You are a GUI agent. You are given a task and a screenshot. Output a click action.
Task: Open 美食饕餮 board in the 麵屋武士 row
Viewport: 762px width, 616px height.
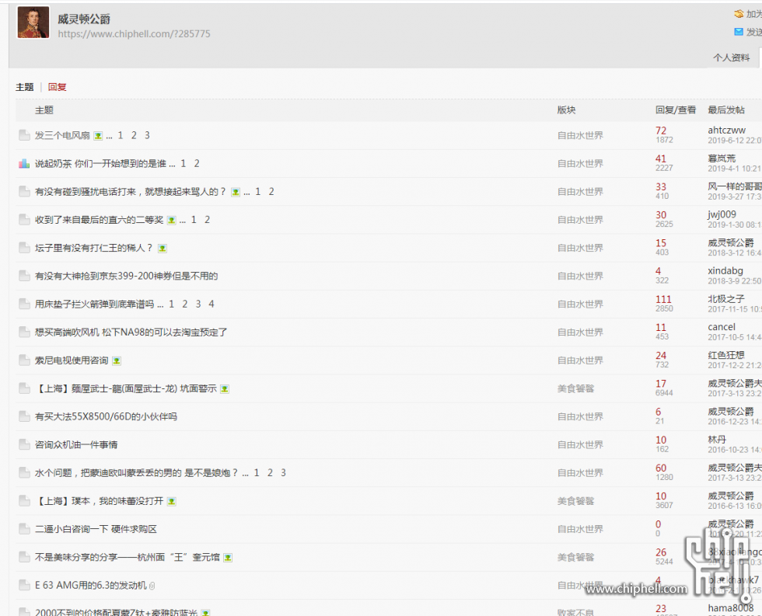[575, 389]
